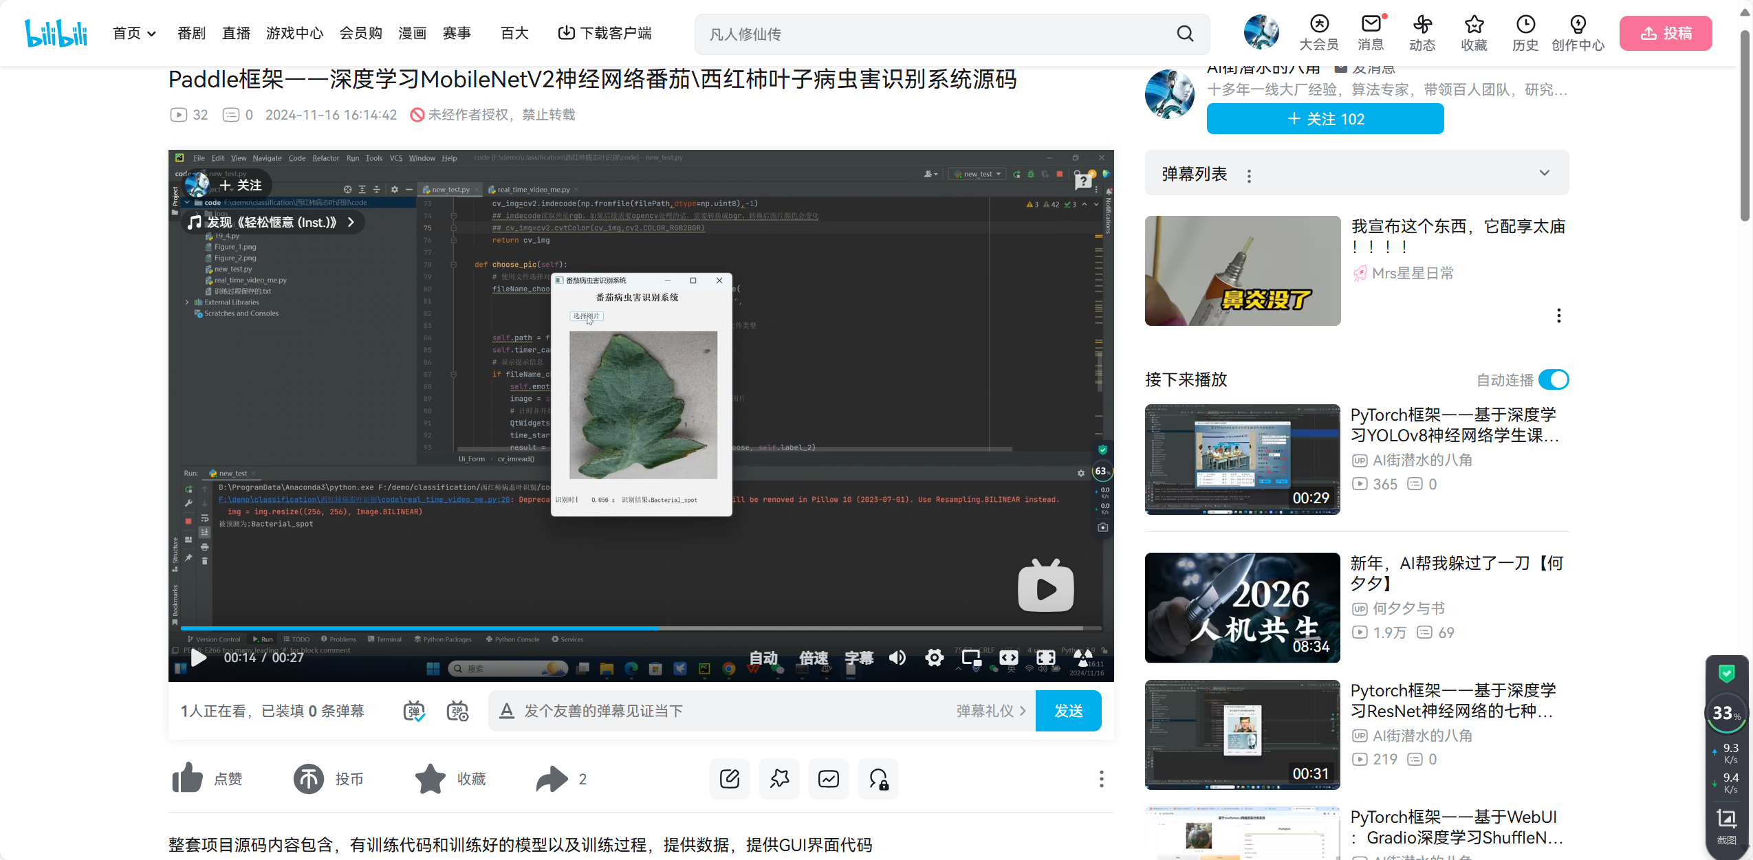Click the 历史 history clock icon
The image size is (1753, 860).
[x=1525, y=25]
